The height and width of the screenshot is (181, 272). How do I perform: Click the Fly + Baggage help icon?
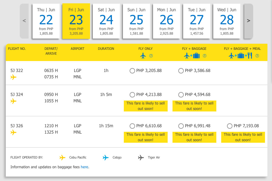(204, 56)
